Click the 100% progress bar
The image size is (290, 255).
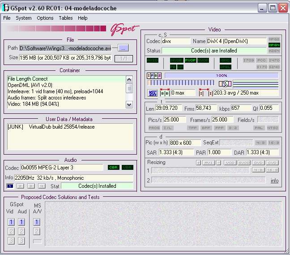pyautogui.click(x=222, y=75)
